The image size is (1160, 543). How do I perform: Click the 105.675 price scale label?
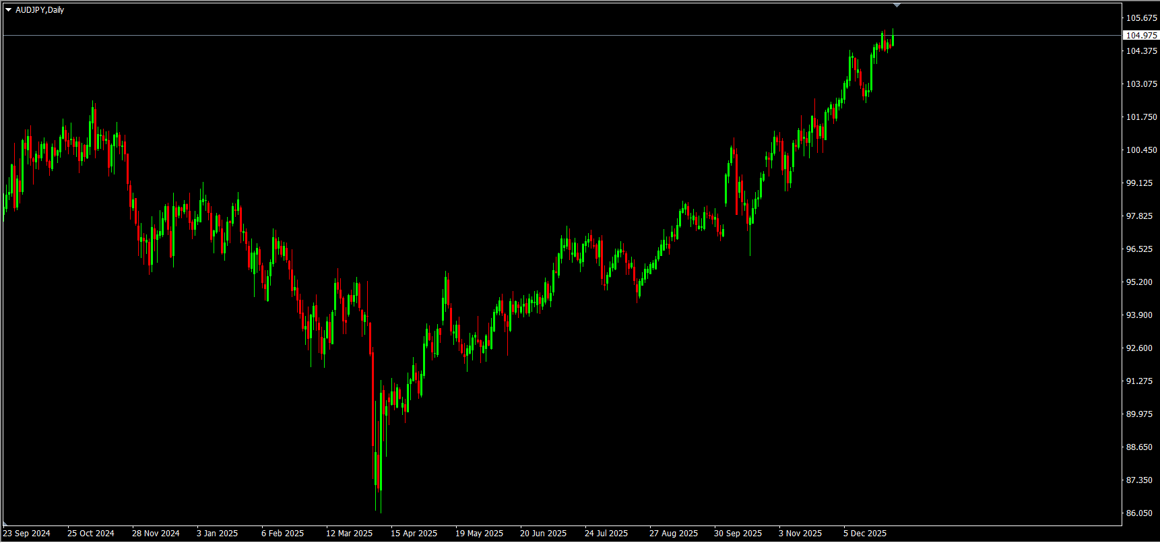pos(1141,18)
